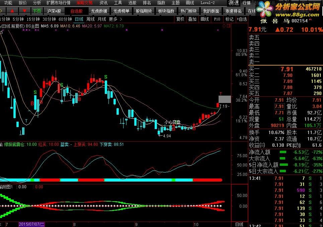Open the 排名 menu
323x227 pixels.
click(x=147, y=3)
